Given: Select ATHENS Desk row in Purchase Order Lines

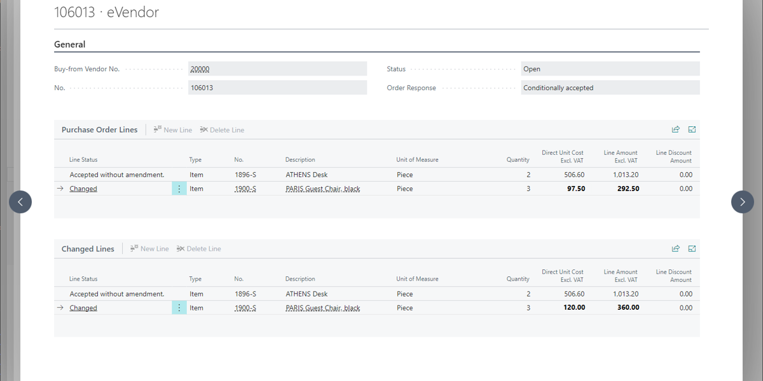Looking at the screenshot, I should (306, 175).
